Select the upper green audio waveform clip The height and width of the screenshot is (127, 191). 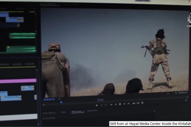pyautogui.click(x=22, y=36)
